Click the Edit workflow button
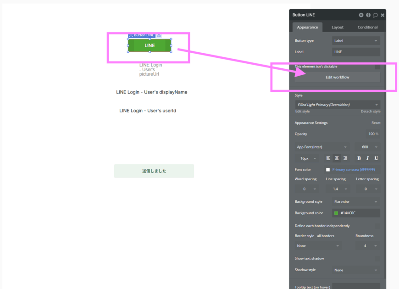The width and height of the screenshot is (399, 289). point(338,77)
